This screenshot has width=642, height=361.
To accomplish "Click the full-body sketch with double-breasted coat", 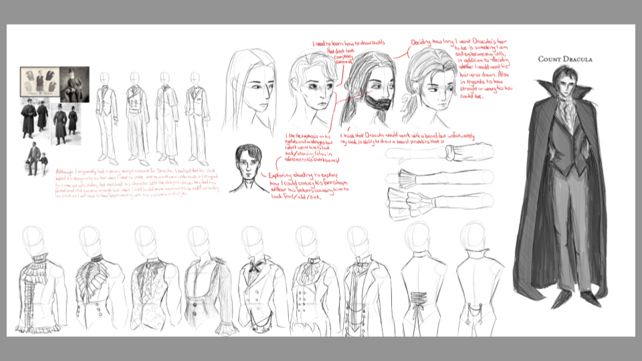I will [136, 118].
